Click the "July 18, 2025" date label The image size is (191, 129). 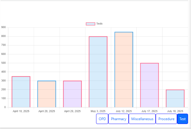pyautogui.click(x=175, y=111)
